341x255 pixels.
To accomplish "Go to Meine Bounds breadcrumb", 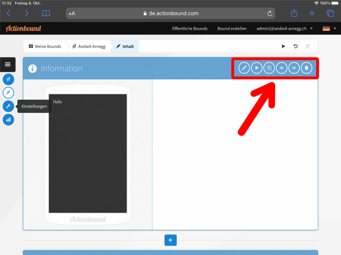I will pyautogui.click(x=45, y=46).
